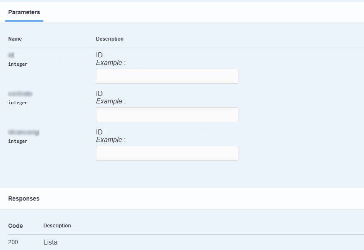The width and height of the screenshot is (364, 250).
Task: Focus the second parameter's ID input field
Action: click(167, 115)
